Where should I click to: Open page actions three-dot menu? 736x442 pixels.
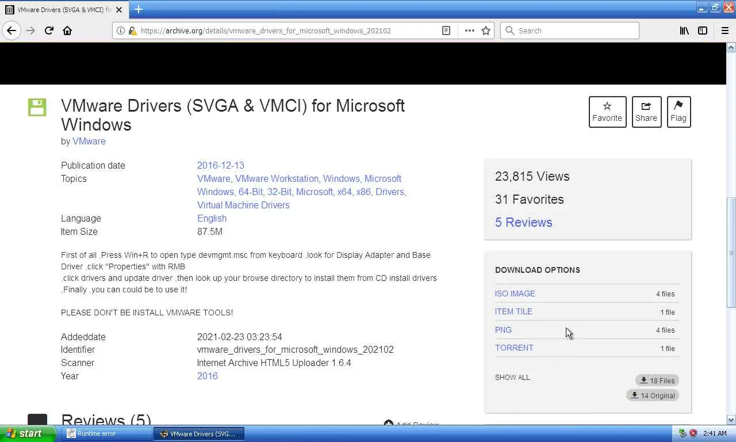tap(470, 31)
